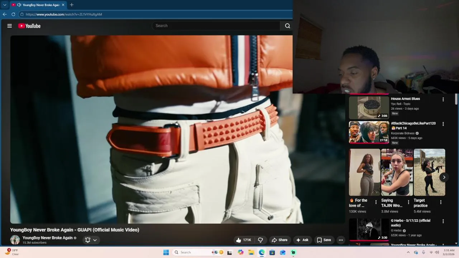
Task: Like the video with the 171K thumbs-up
Action: [243, 240]
